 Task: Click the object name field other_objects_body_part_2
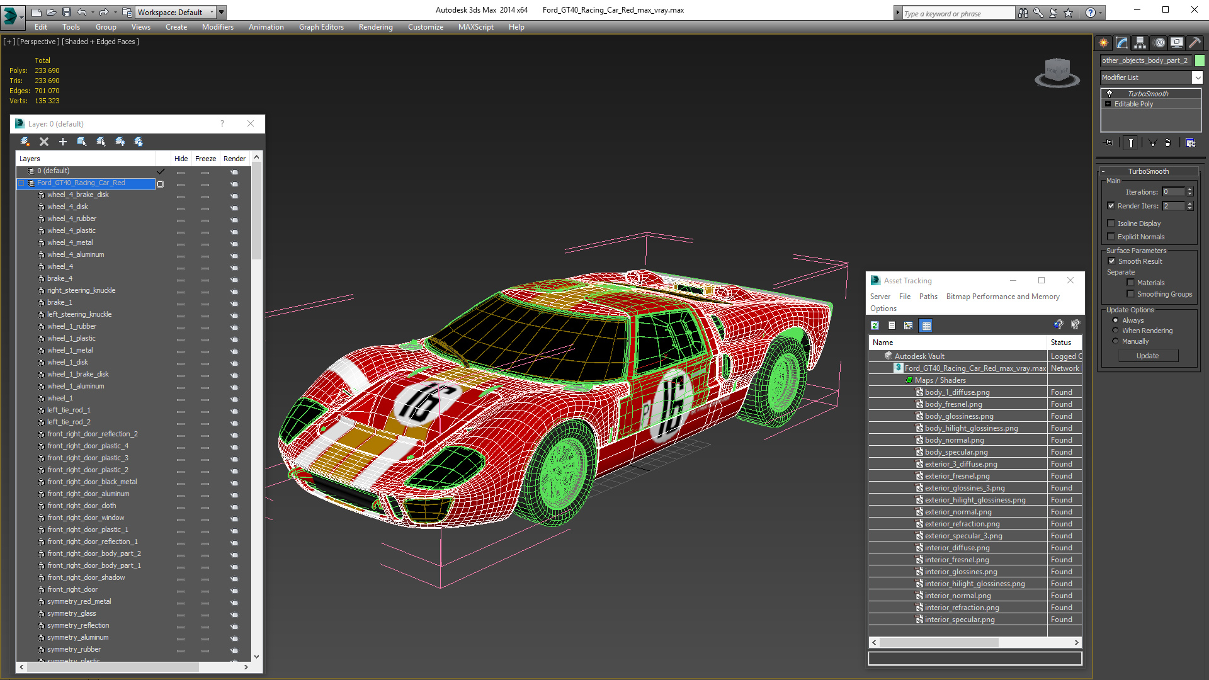click(1146, 60)
